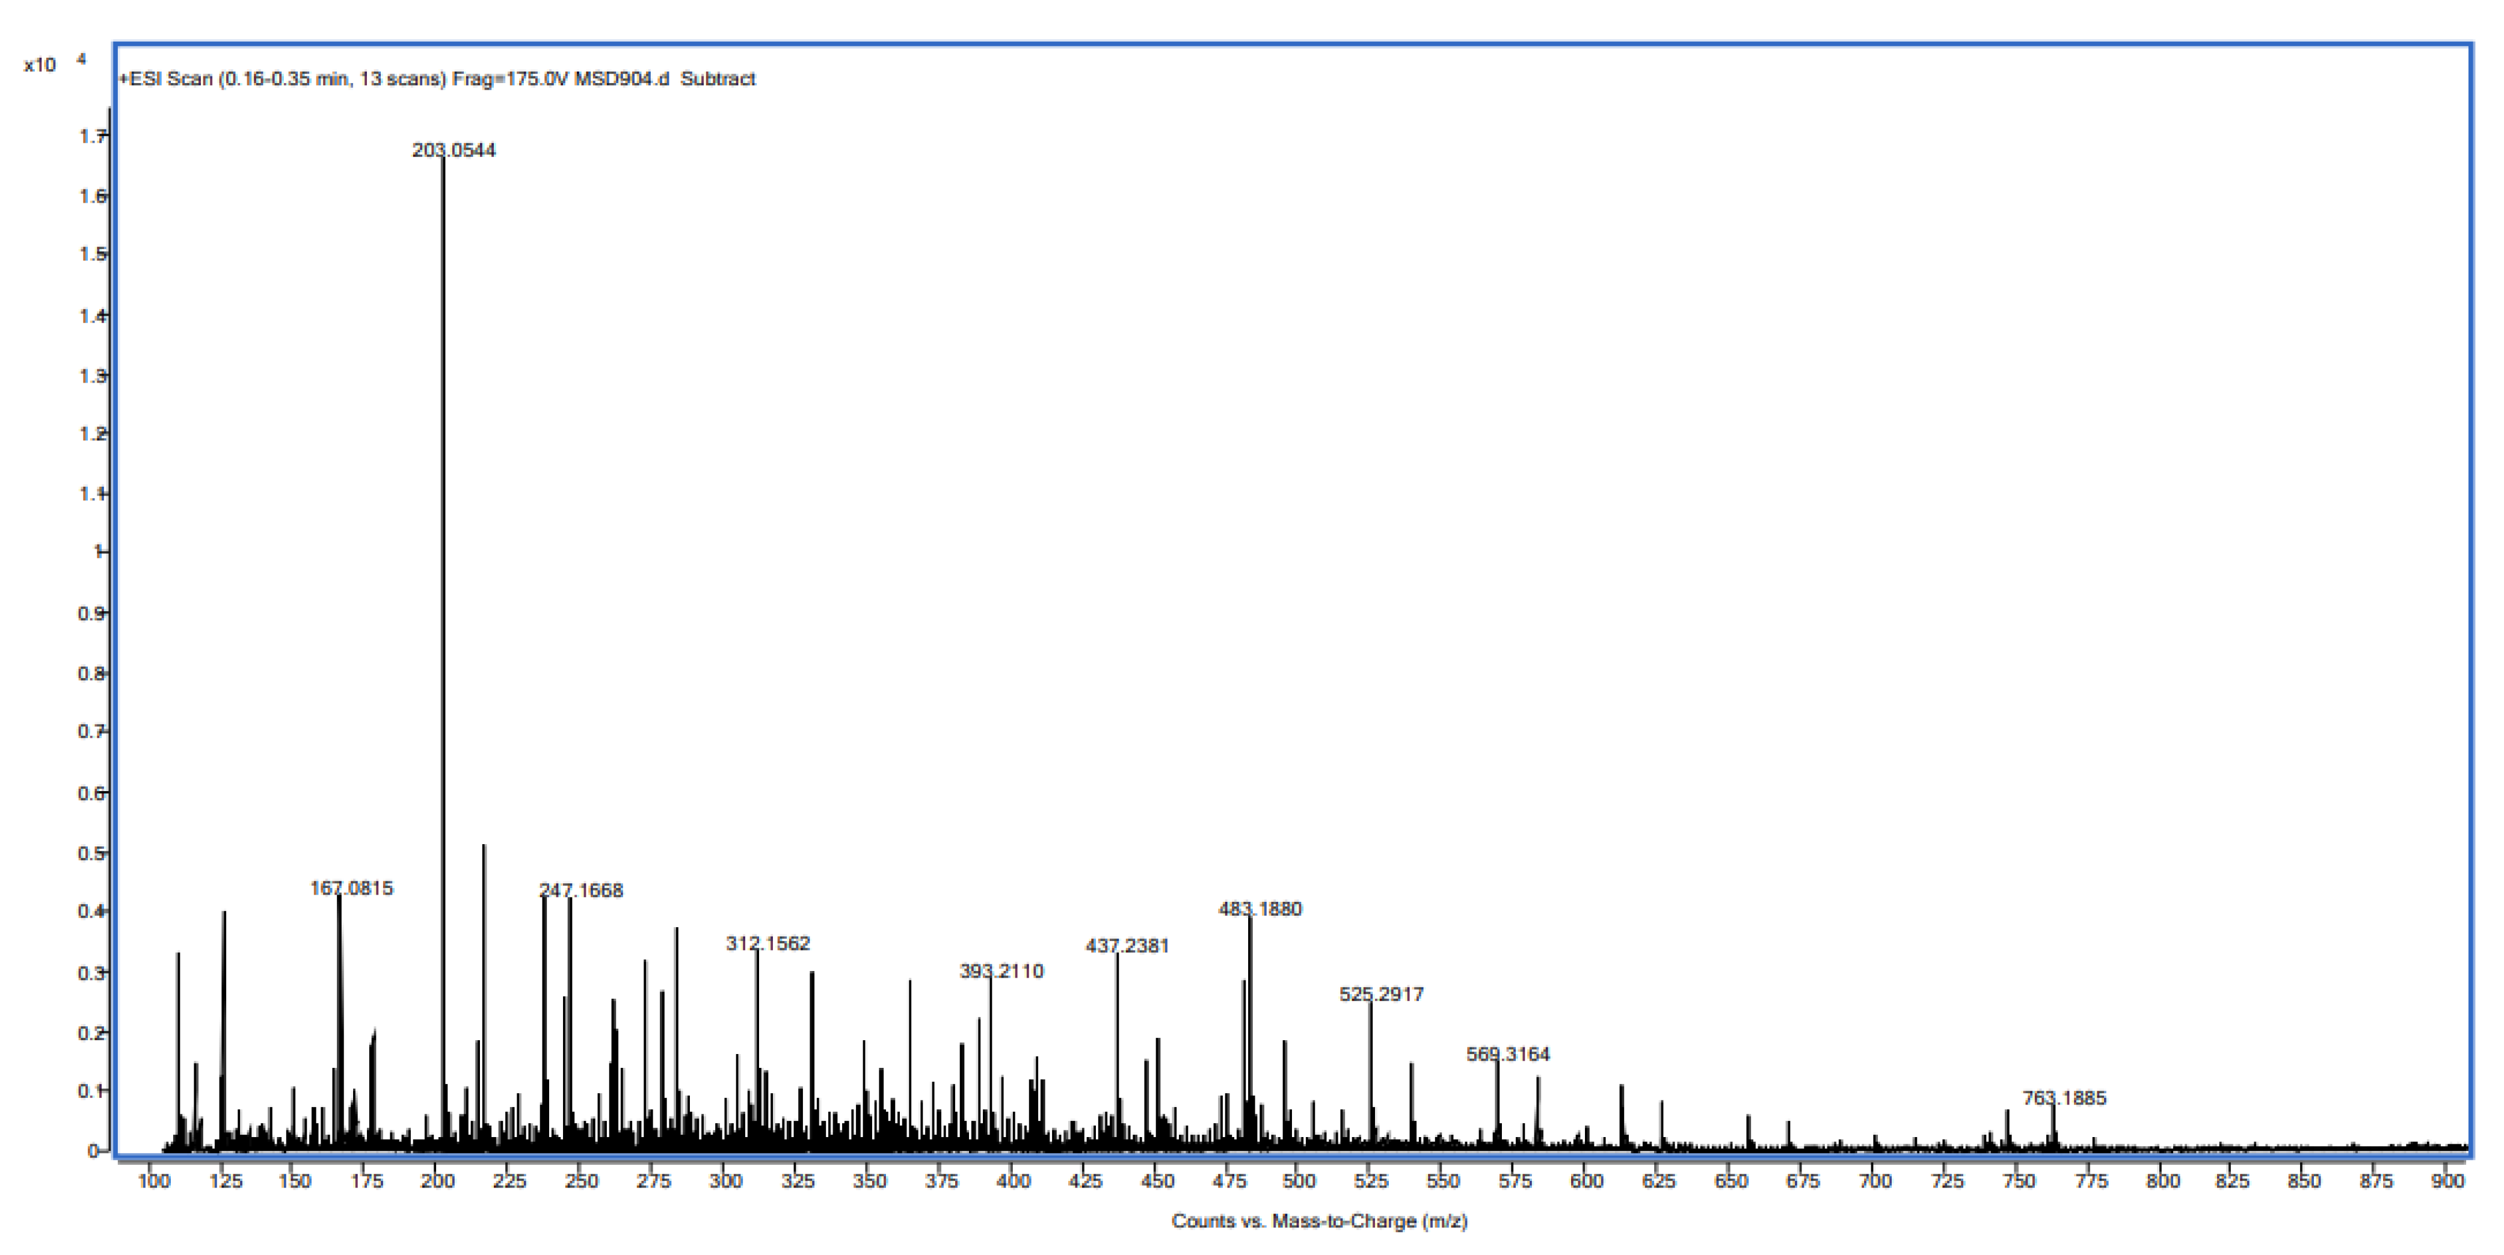Click the y-axis tick 0.9

click(x=93, y=614)
